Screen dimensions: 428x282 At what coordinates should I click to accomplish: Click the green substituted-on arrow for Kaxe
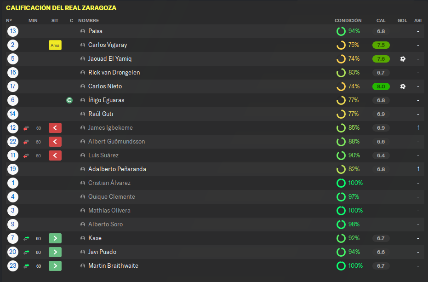(55, 238)
